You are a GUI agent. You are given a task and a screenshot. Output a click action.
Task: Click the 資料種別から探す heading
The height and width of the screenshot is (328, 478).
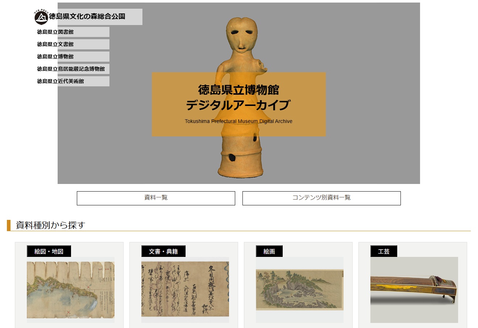point(50,225)
